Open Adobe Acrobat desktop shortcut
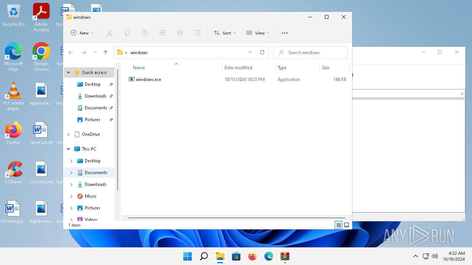Screen dimensions: 472x265 pos(41,18)
